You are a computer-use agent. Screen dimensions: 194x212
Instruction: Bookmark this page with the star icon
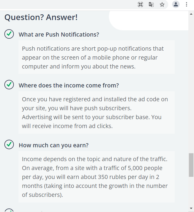pos(162,4)
